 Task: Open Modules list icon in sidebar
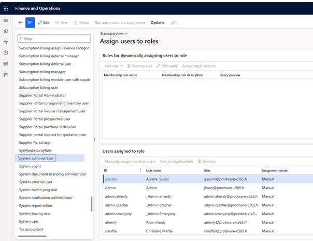pyautogui.click(x=6, y=75)
